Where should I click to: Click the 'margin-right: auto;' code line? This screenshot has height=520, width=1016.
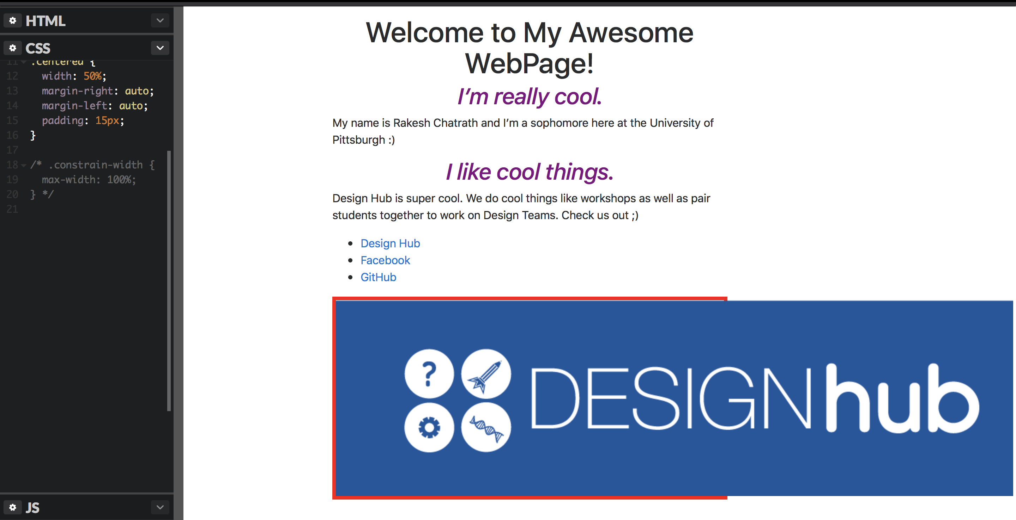98,91
